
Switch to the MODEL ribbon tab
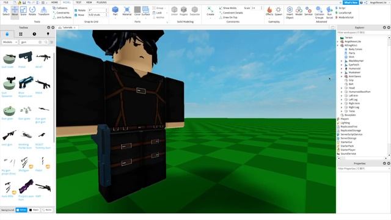67,2
